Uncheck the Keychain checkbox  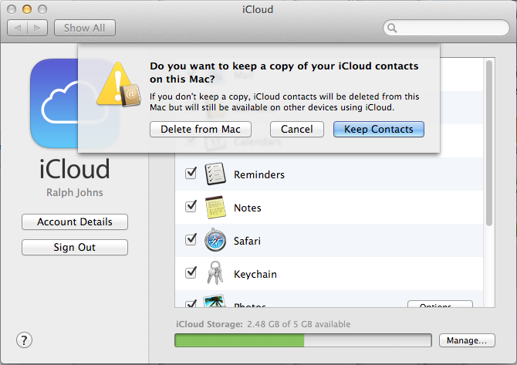(x=191, y=274)
